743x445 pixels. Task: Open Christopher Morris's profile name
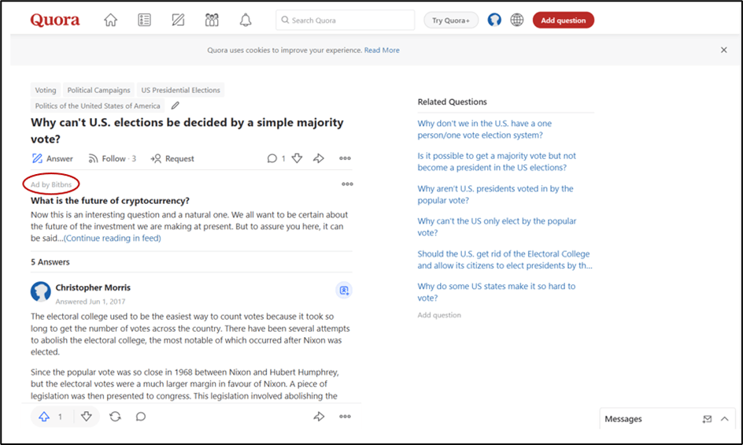(x=93, y=287)
